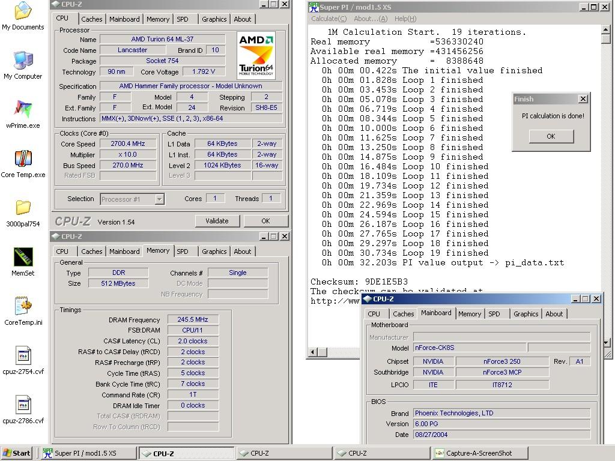
Task: Click the top CPU-Z window title icon
Action: pos(55,4)
